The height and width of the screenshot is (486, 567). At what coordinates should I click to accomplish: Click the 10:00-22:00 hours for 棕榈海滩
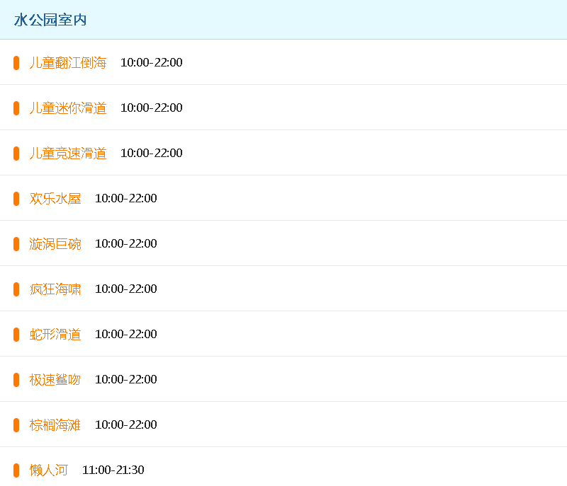click(x=125, y=425)
